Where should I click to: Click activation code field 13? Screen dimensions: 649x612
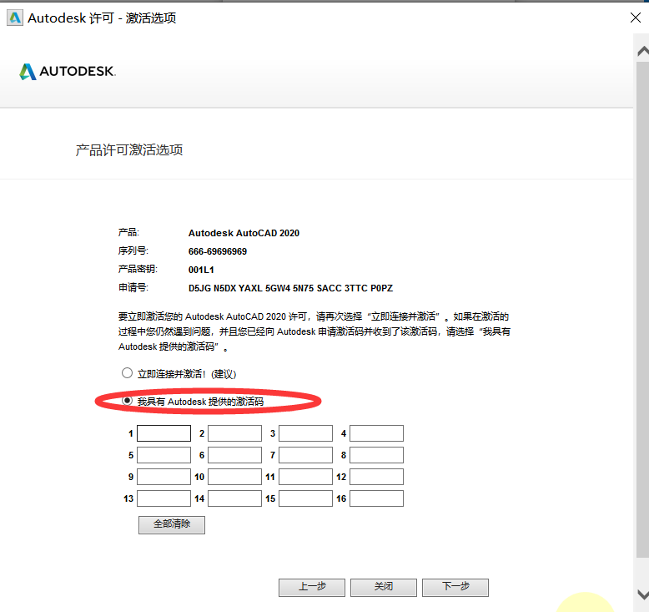pyautogui.click(x=164, y=498)
